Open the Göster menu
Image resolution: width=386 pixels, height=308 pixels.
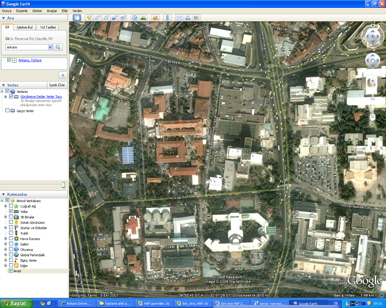(x=37, y=11)
